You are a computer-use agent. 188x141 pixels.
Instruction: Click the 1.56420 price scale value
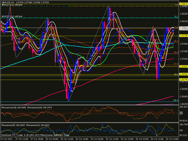coord(184,97)
